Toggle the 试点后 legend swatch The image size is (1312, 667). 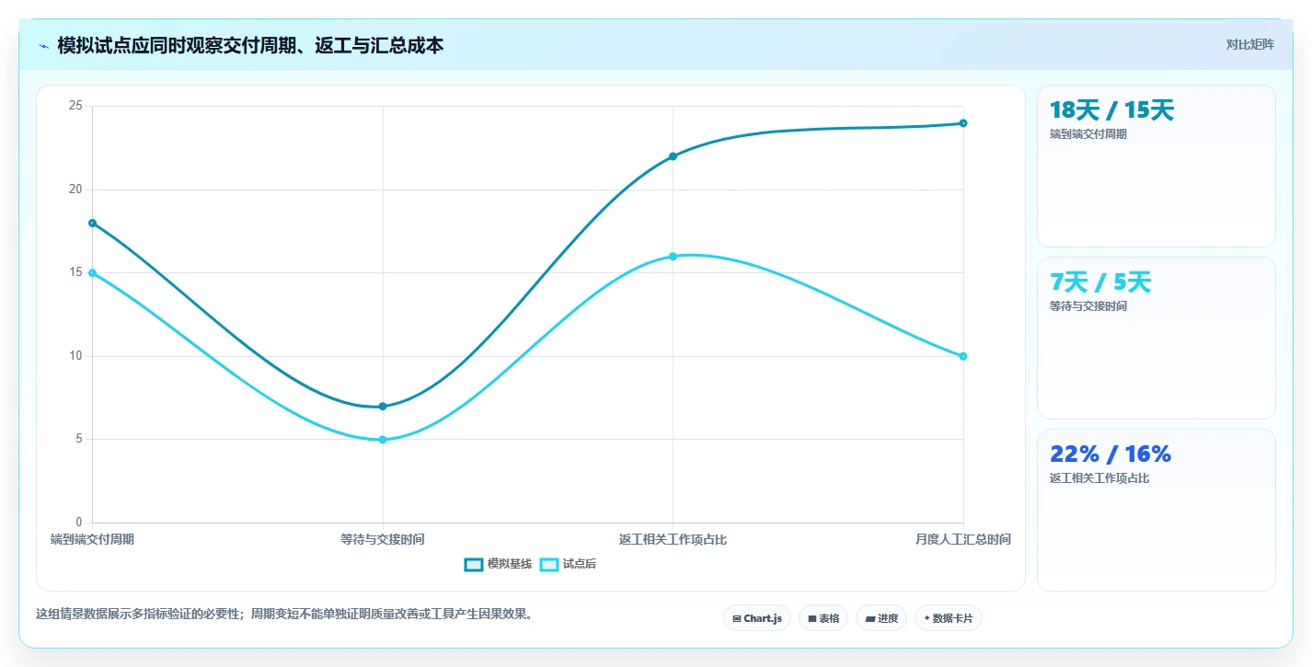click(549, 564)
